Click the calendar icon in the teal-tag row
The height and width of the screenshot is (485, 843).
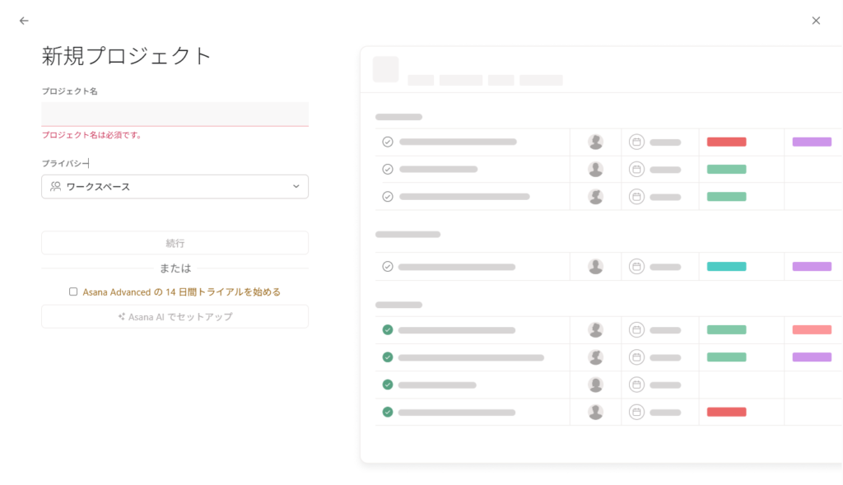pyautogui.click(x=636, y=267)
